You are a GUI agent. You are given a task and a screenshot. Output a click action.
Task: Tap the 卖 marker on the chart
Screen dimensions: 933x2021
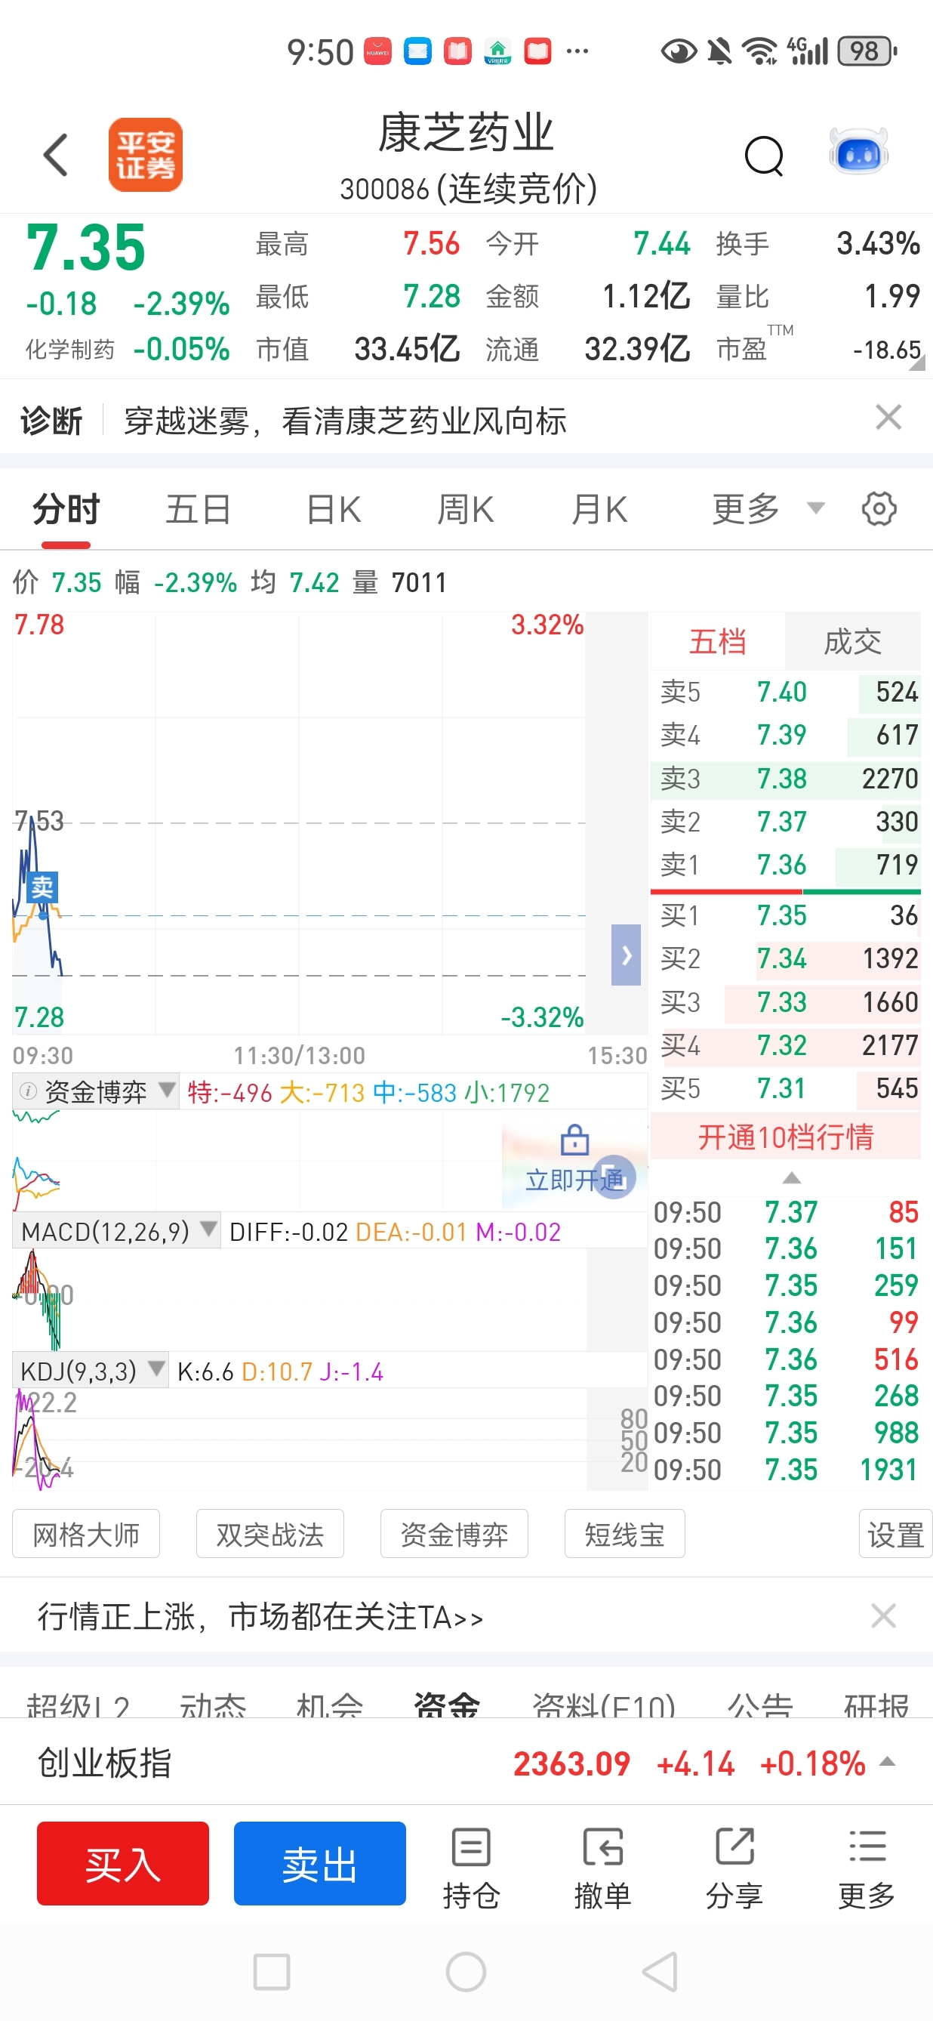click(42, 887)
